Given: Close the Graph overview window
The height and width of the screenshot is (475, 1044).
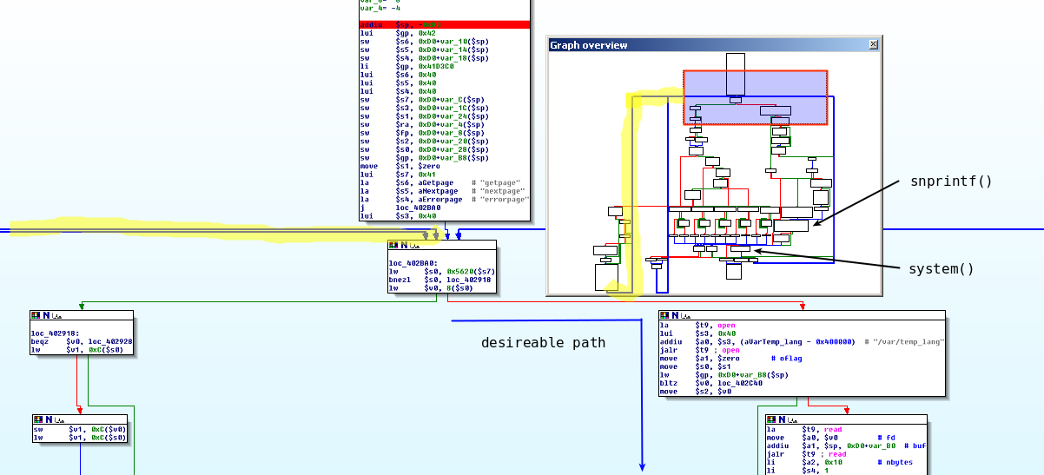Looking at the screenshot, I should pyautogui.click(x=874, y=44).
